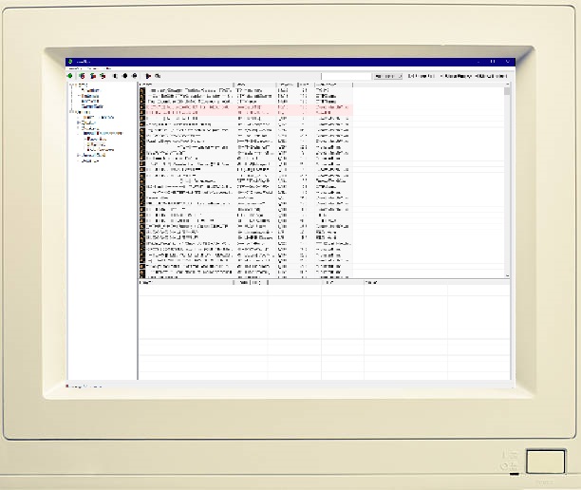The image size is (581, 490).
Task: Click the thumbnail icon of the first list row
Action: pyautogui.click(x=142, y=90)
